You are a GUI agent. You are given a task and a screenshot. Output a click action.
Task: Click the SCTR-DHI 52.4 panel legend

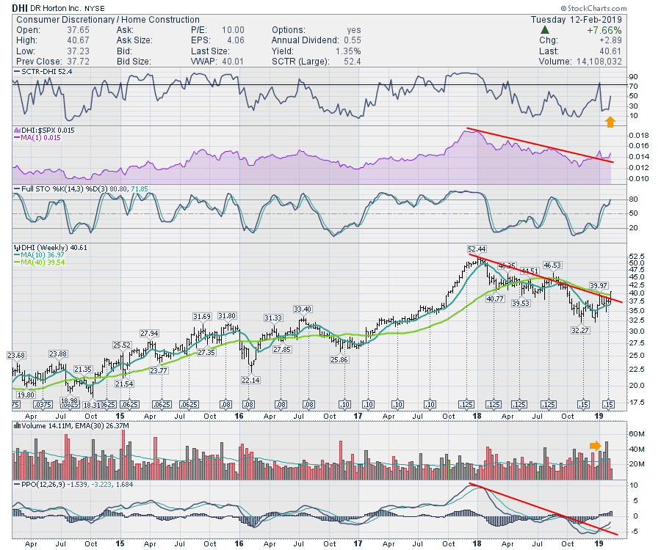pos(43,72)
